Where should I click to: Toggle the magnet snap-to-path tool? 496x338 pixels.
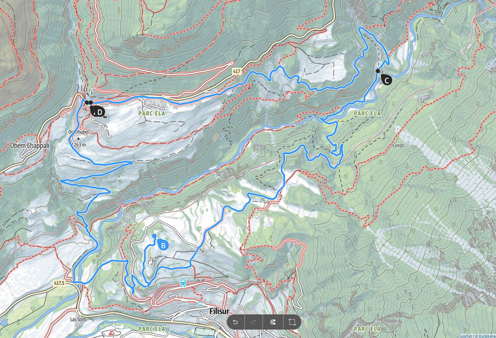(x=273, y=322)
